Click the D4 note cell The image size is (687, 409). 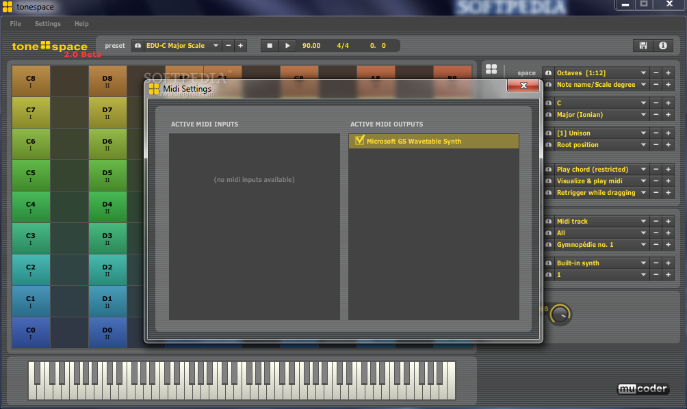pos(107,207)
